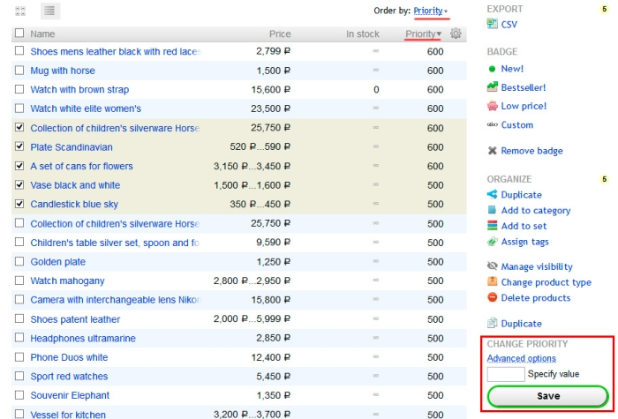Uncheck the Plate Scandinavian checkbox
This screenshot has width=618, height=419.
(x=19, y=147)
